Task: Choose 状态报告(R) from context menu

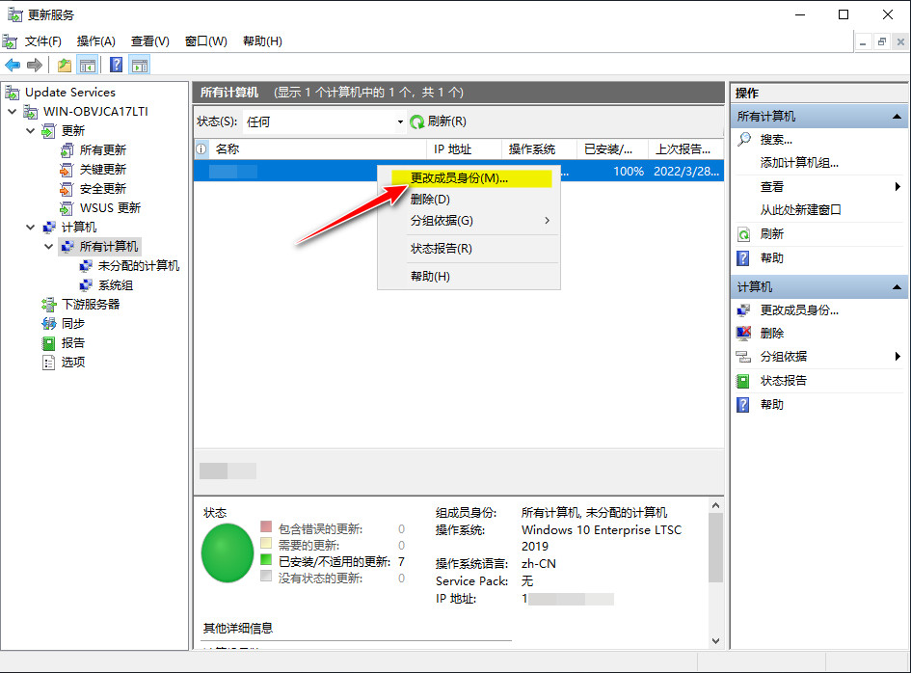Action: (x=469, y=249)
